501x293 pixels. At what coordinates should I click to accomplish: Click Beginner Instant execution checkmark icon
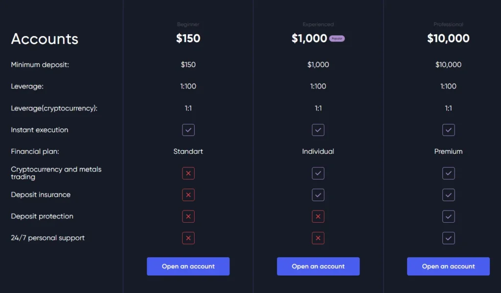[x=188, y=130]
